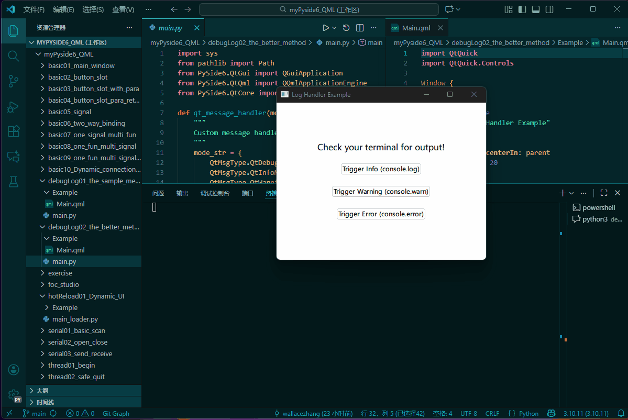Click the command center search box
The image size is (628, 420).
click(x=319, y=9)
